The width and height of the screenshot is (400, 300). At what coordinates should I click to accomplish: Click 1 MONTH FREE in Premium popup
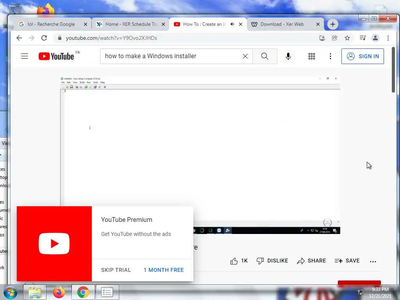click(x=164, y=270)
